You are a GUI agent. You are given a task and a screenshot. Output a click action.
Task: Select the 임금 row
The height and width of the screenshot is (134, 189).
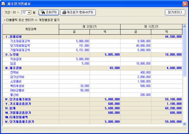[x=92, y=64]
